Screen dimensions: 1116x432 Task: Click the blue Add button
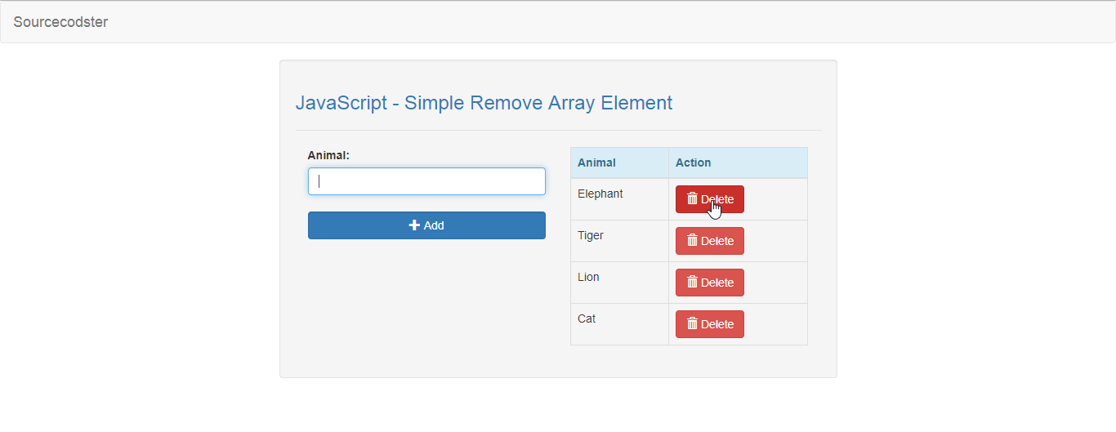(x=426, y=225)
